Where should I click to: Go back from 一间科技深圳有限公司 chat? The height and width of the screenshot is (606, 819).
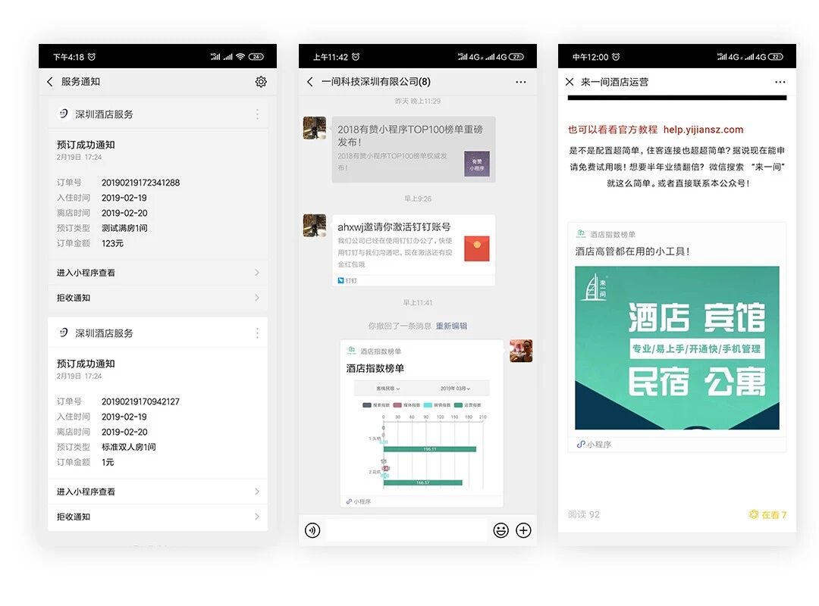coord(310,82)
